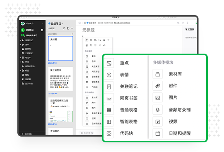Open 全部笔记 in the sidebar
The image size is (224, 152).
pos(27,53)
